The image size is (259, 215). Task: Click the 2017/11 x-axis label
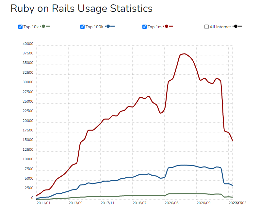coord(107,203)
